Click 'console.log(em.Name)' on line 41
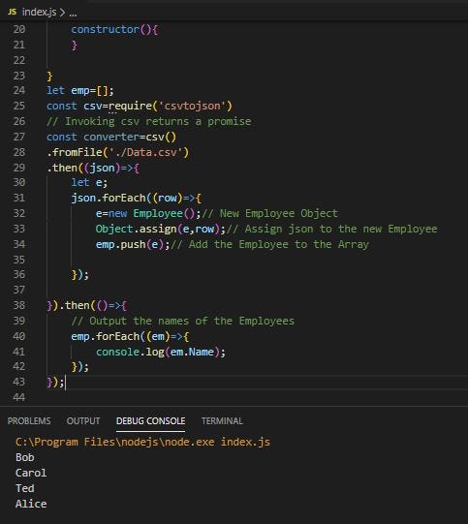This screenshot has width=468, height=524. [x=158, y=352]
